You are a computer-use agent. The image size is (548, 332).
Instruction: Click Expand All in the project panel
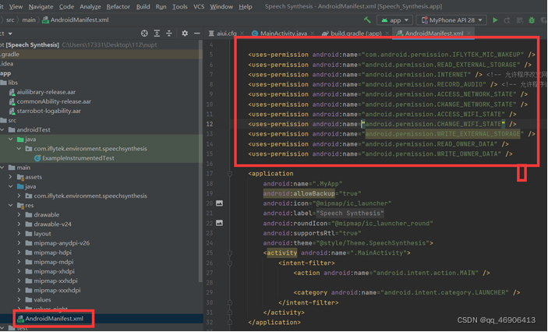pyautogui.click(x=157, y=34)
